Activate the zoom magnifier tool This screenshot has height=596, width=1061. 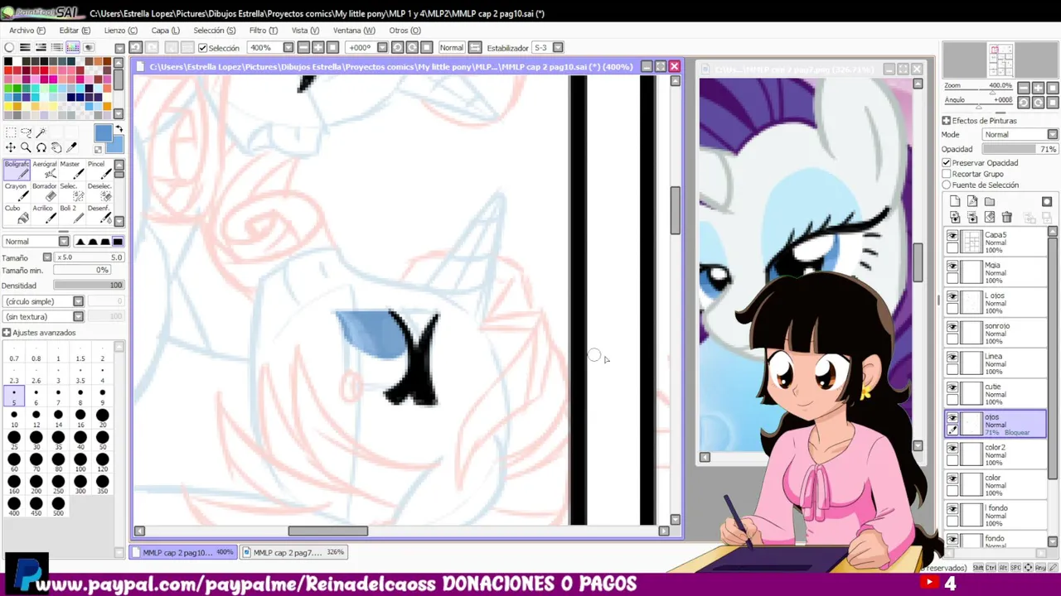pyautogui.click(x=26, y=148)
